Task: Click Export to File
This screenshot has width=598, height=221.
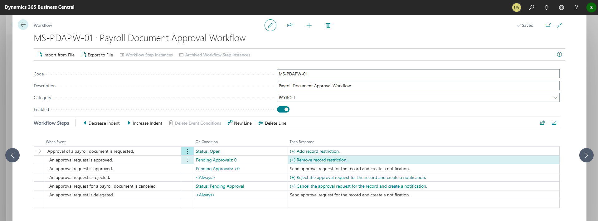Action: click(97, 55)
